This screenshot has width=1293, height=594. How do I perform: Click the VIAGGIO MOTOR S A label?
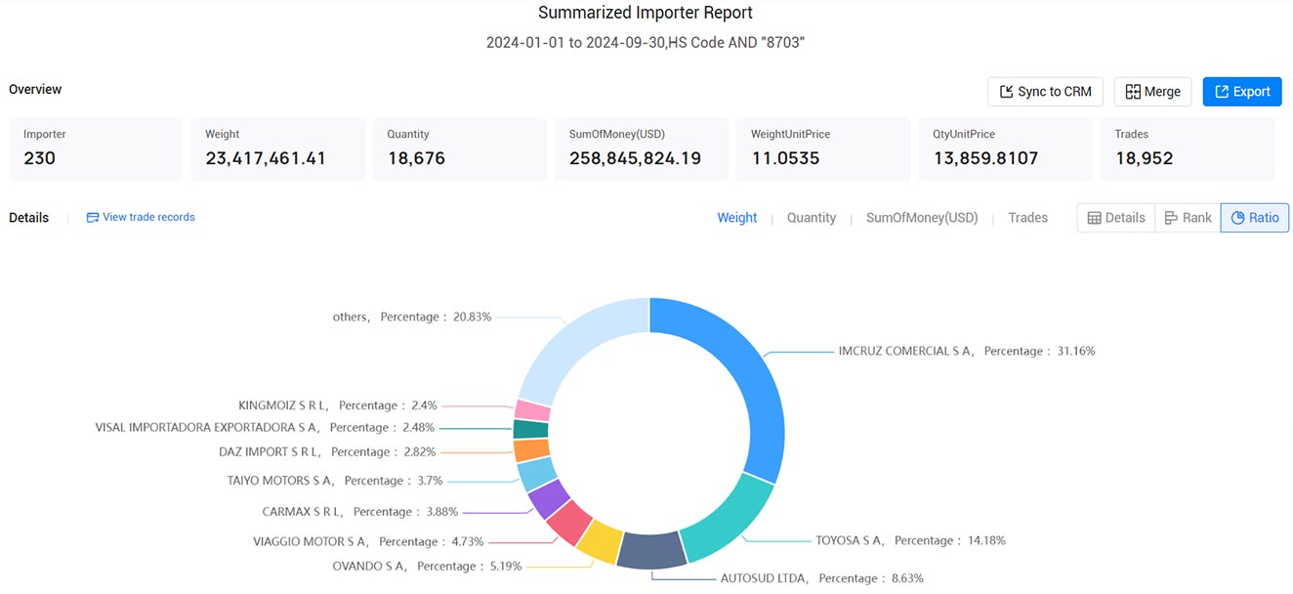(x=368, y=541)
